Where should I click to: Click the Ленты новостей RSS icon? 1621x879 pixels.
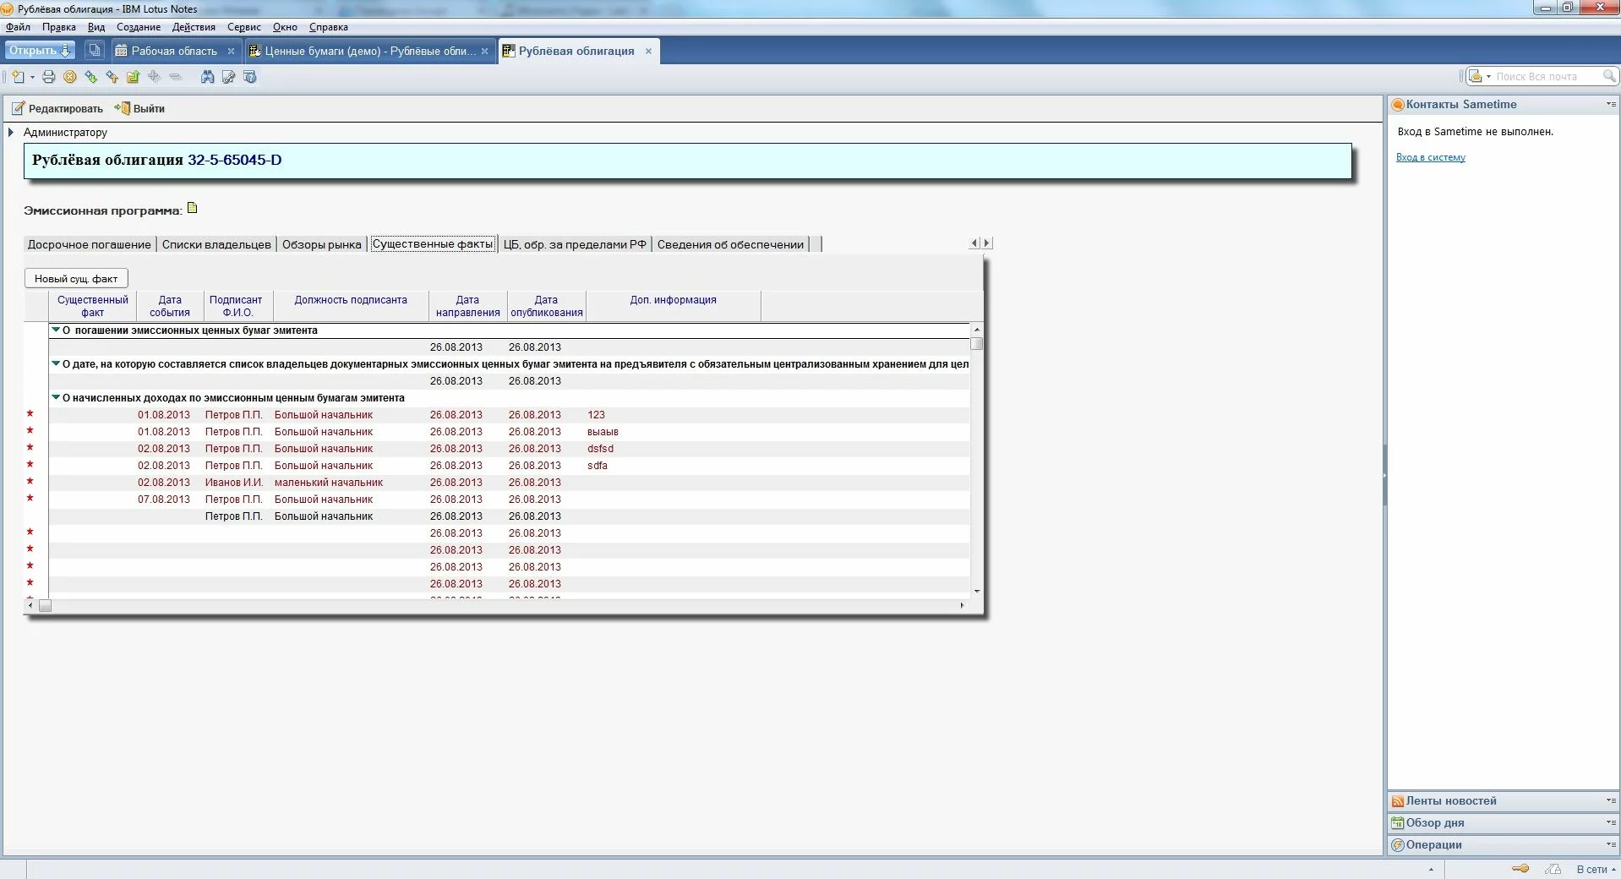(1398, 801)
